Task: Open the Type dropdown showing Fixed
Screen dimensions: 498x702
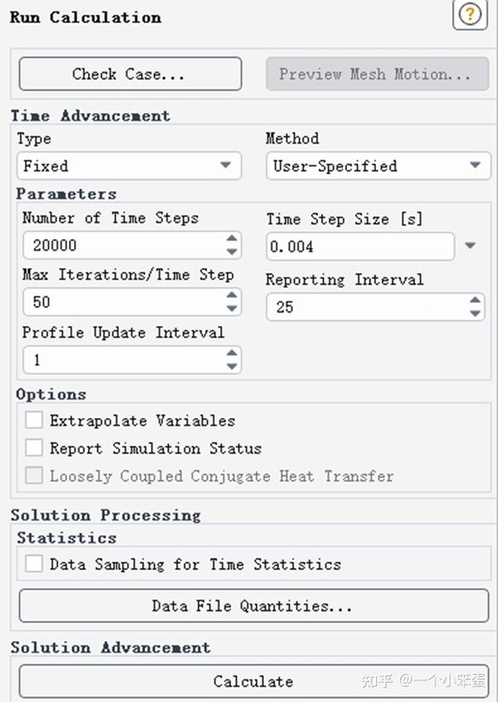Action: click(129, 166)
